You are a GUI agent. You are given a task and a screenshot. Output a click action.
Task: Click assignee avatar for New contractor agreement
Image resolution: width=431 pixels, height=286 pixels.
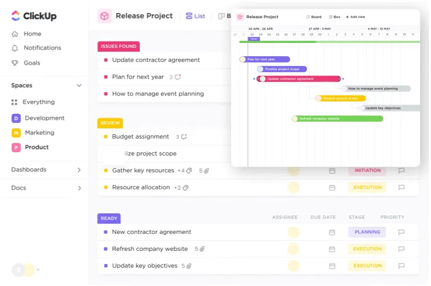click(x=293, y=232)
